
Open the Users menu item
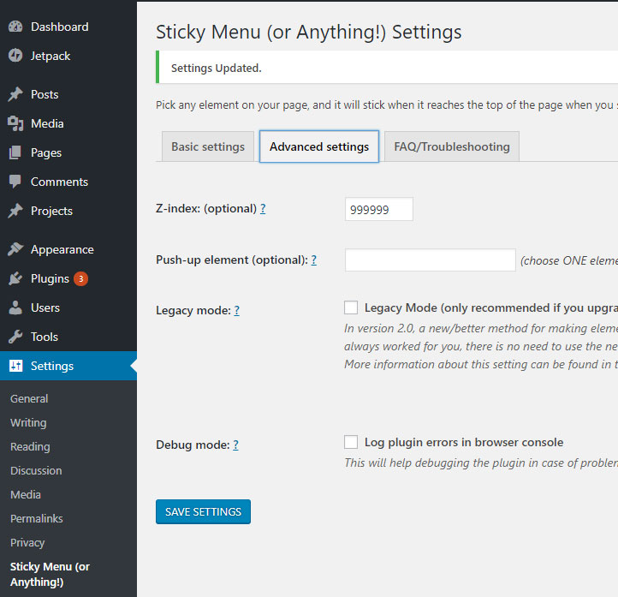point(68,307)
